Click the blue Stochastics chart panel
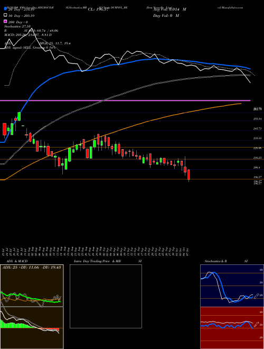 (232, 286)
